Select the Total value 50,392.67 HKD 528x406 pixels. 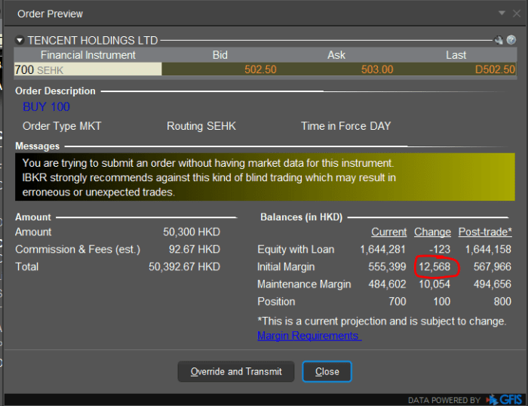pyautogui.click(x=184, y=267)
